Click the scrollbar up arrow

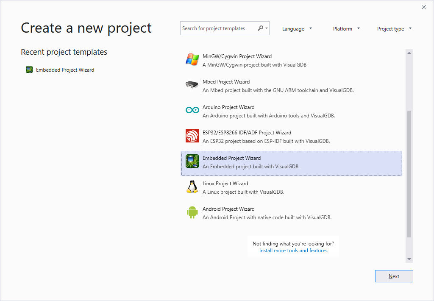pos(409,53)
